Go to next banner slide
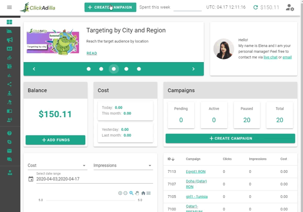Screen dimensions: 303x212 pyautogui.click(x=193, y=69)
